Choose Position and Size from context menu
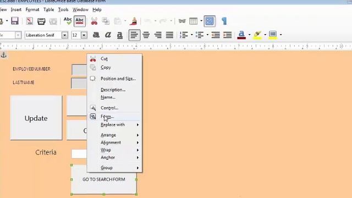 point(114,79)
